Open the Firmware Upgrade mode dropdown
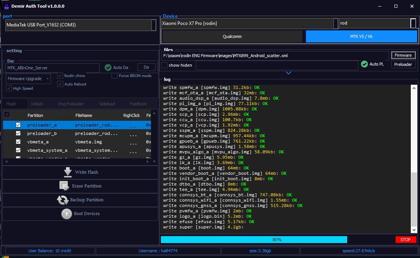This screenshot has width=420, height=258. (28, 79)
